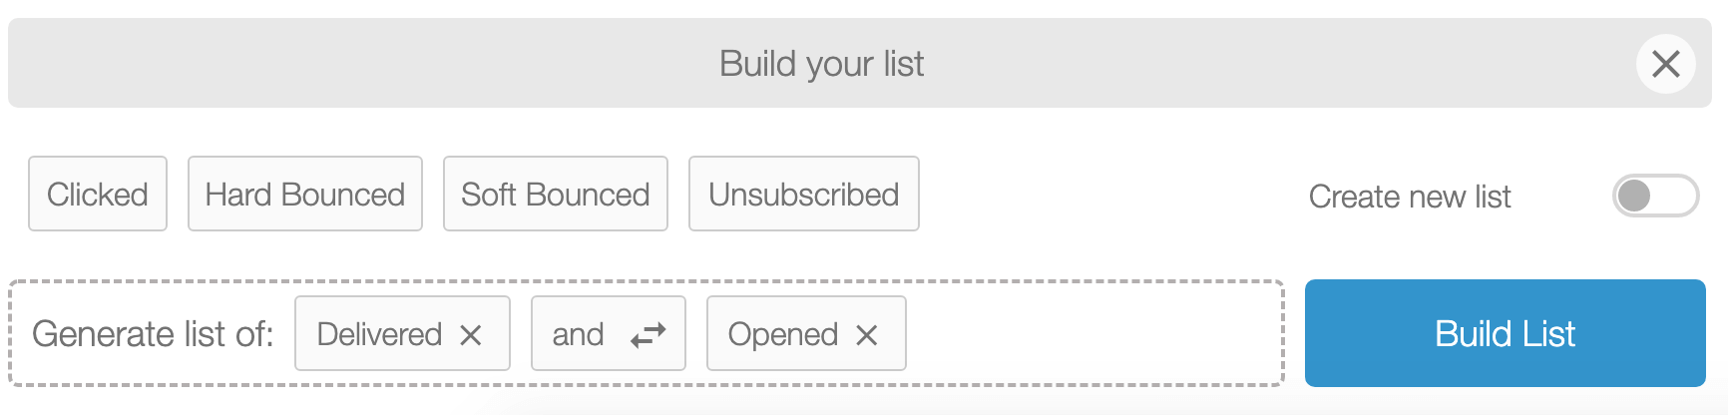Switch the "and" operator chip
Image resolution: width=1728 pixels, height=415 pixels.
coord(609,333)
